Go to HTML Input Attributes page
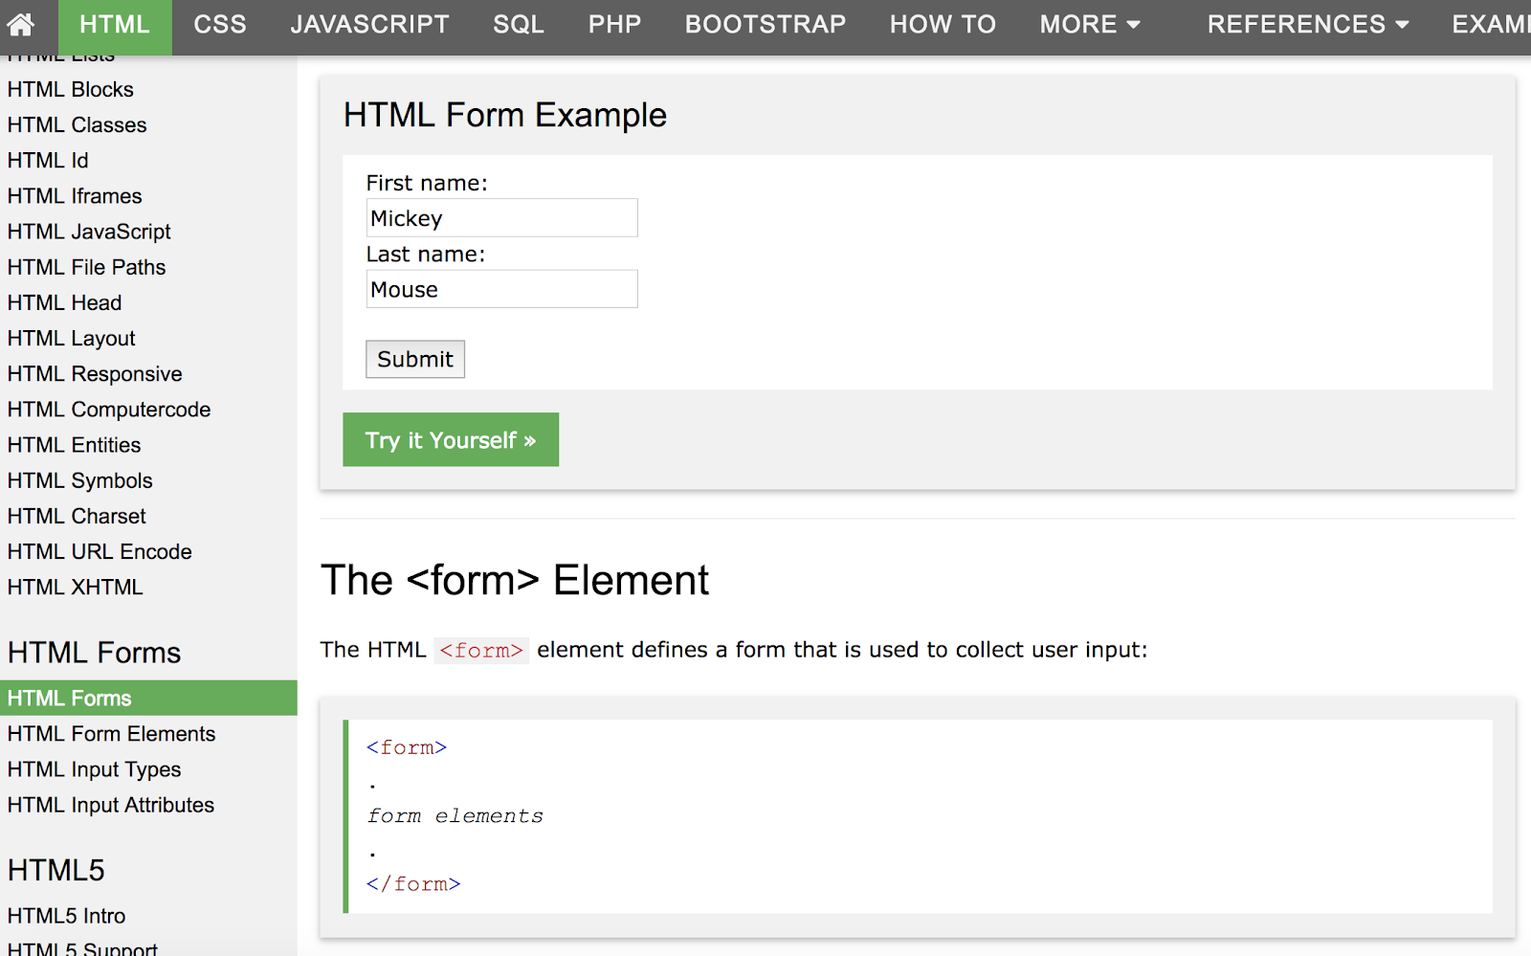The width and height of the screenshot is (1531, 956). click(110, 805)
